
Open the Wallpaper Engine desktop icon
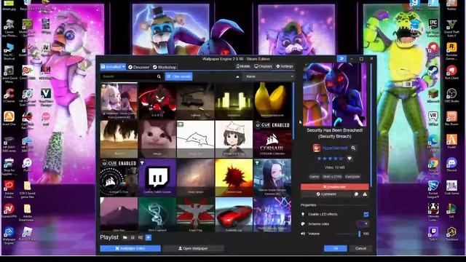tap(9, 236)
